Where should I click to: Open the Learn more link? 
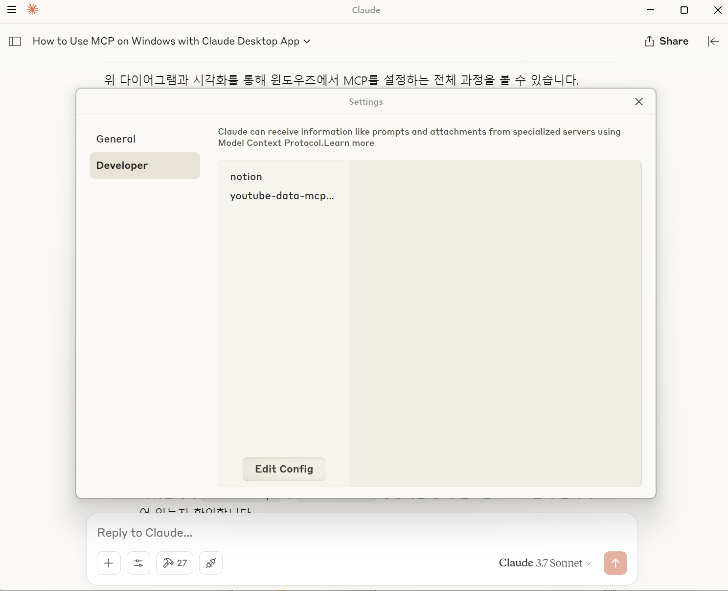[x=349, y=143]
